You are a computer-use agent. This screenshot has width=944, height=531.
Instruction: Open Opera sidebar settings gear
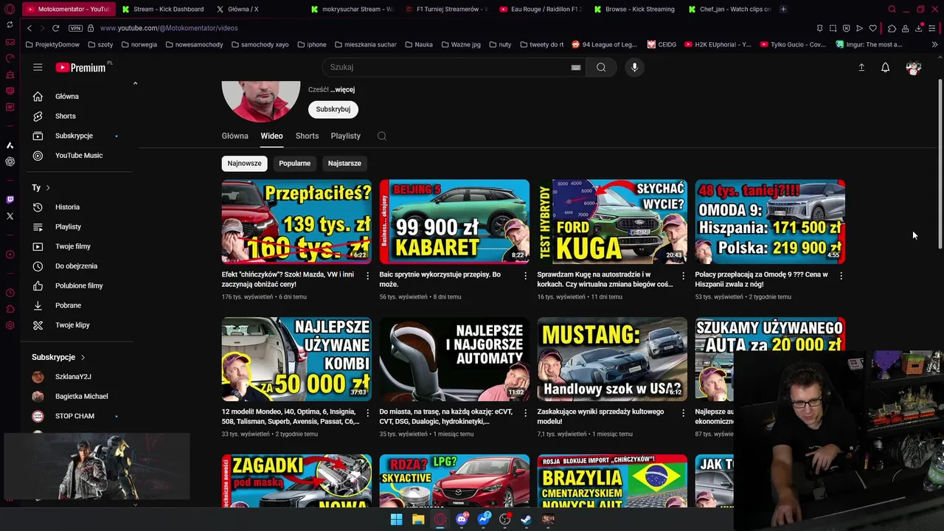coord(10,325)
